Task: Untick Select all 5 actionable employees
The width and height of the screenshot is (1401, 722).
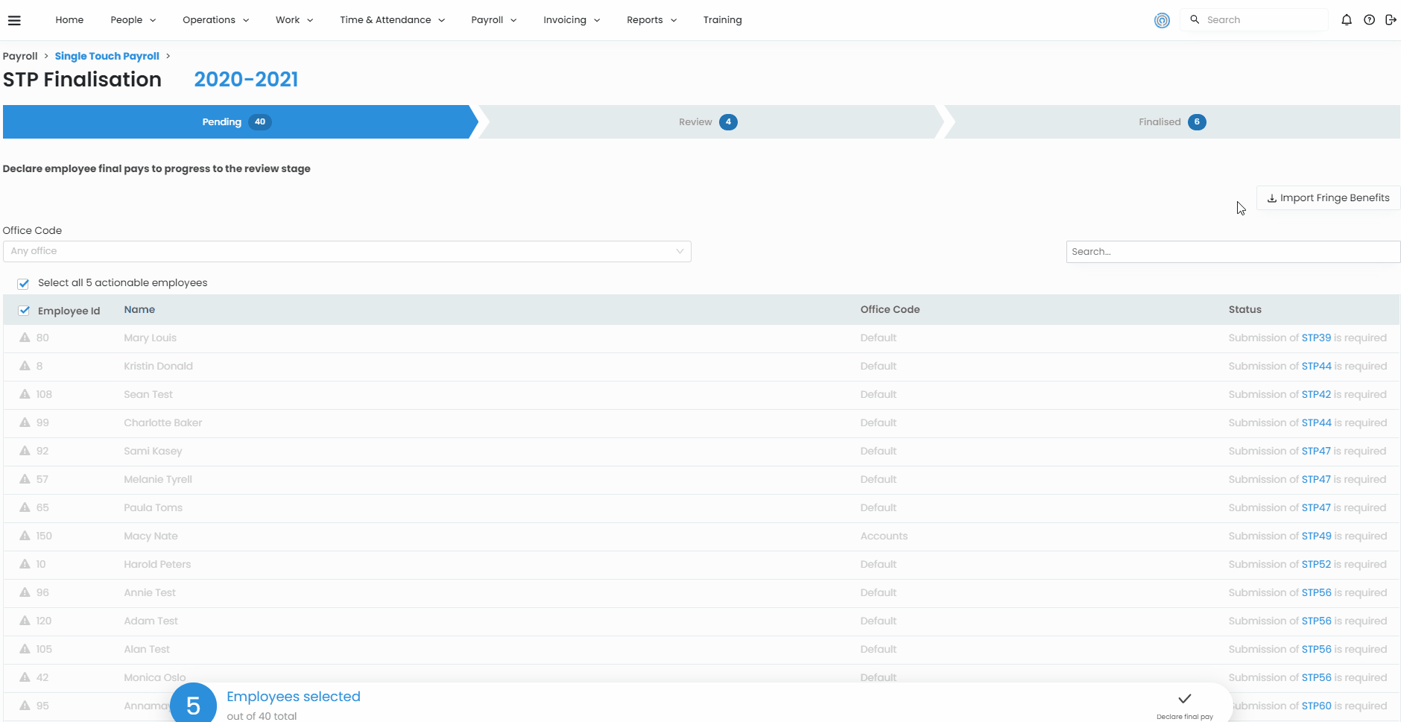Action: coord(24,283)
